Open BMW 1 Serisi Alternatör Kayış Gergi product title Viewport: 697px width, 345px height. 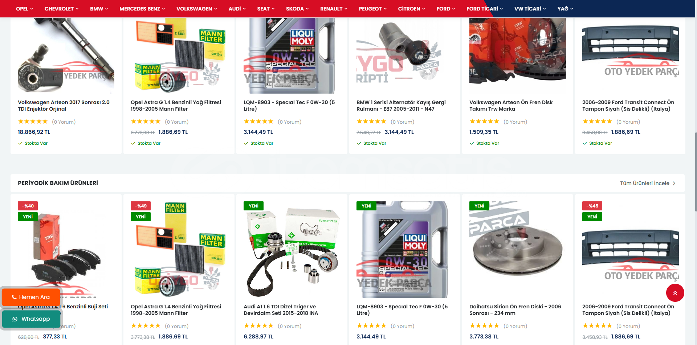[x=401, y=106]
